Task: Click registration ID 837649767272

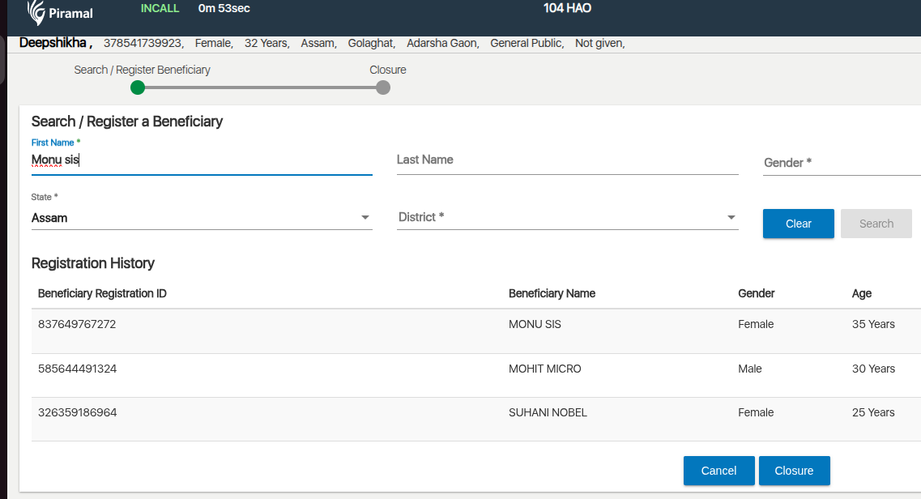Action: point(77,324)
